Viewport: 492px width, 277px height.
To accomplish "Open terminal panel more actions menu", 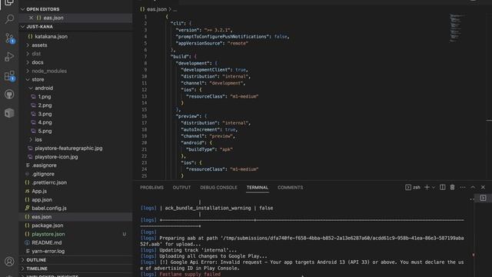I will click(463, 188).
